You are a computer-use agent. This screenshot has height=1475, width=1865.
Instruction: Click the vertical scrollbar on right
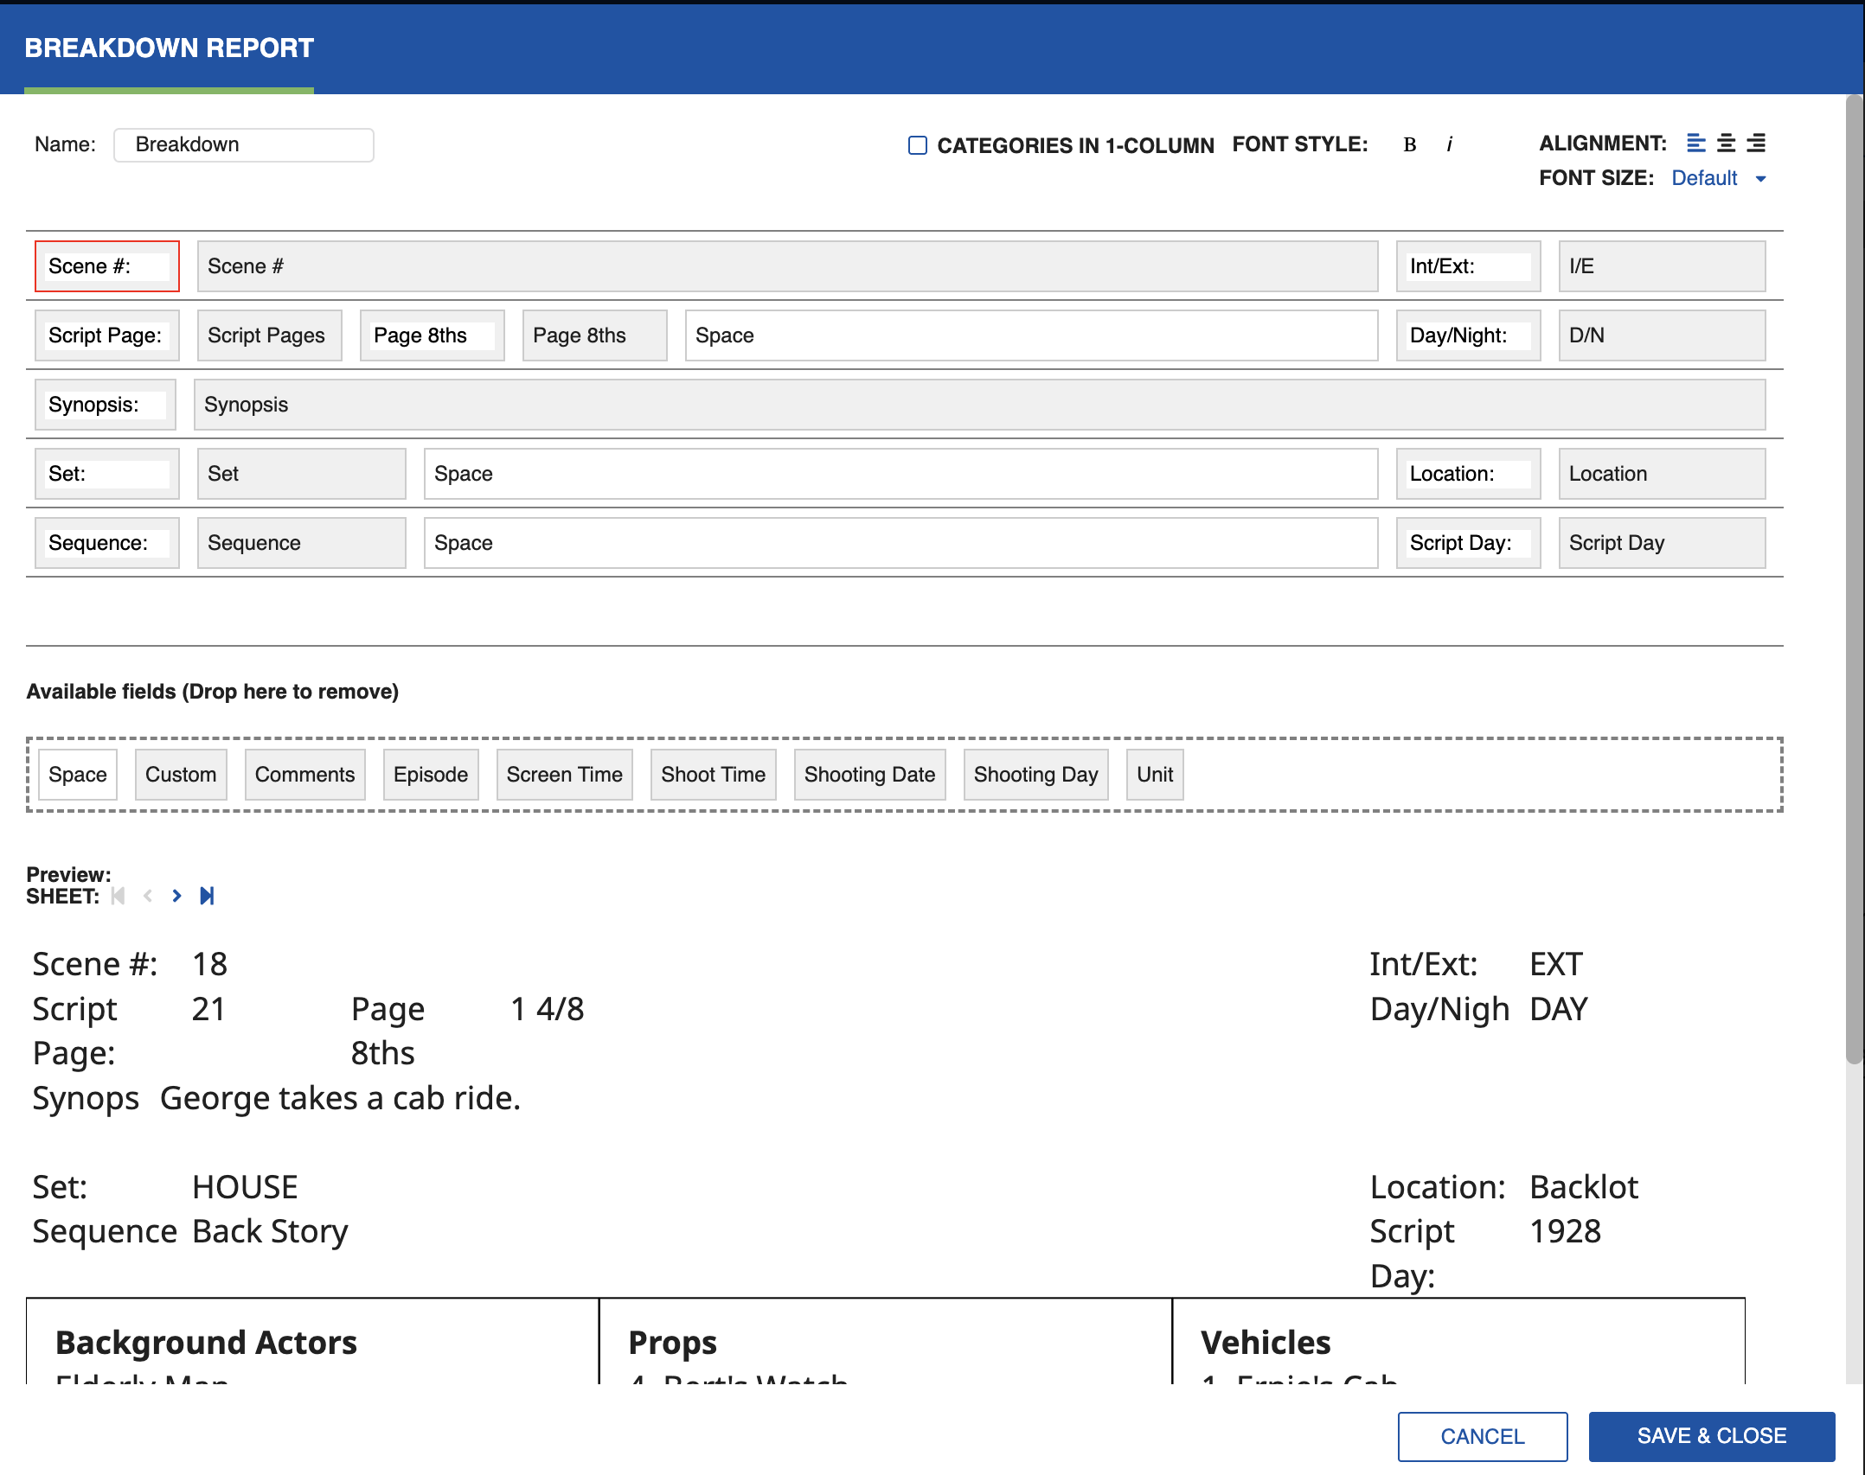(1854, 579)
